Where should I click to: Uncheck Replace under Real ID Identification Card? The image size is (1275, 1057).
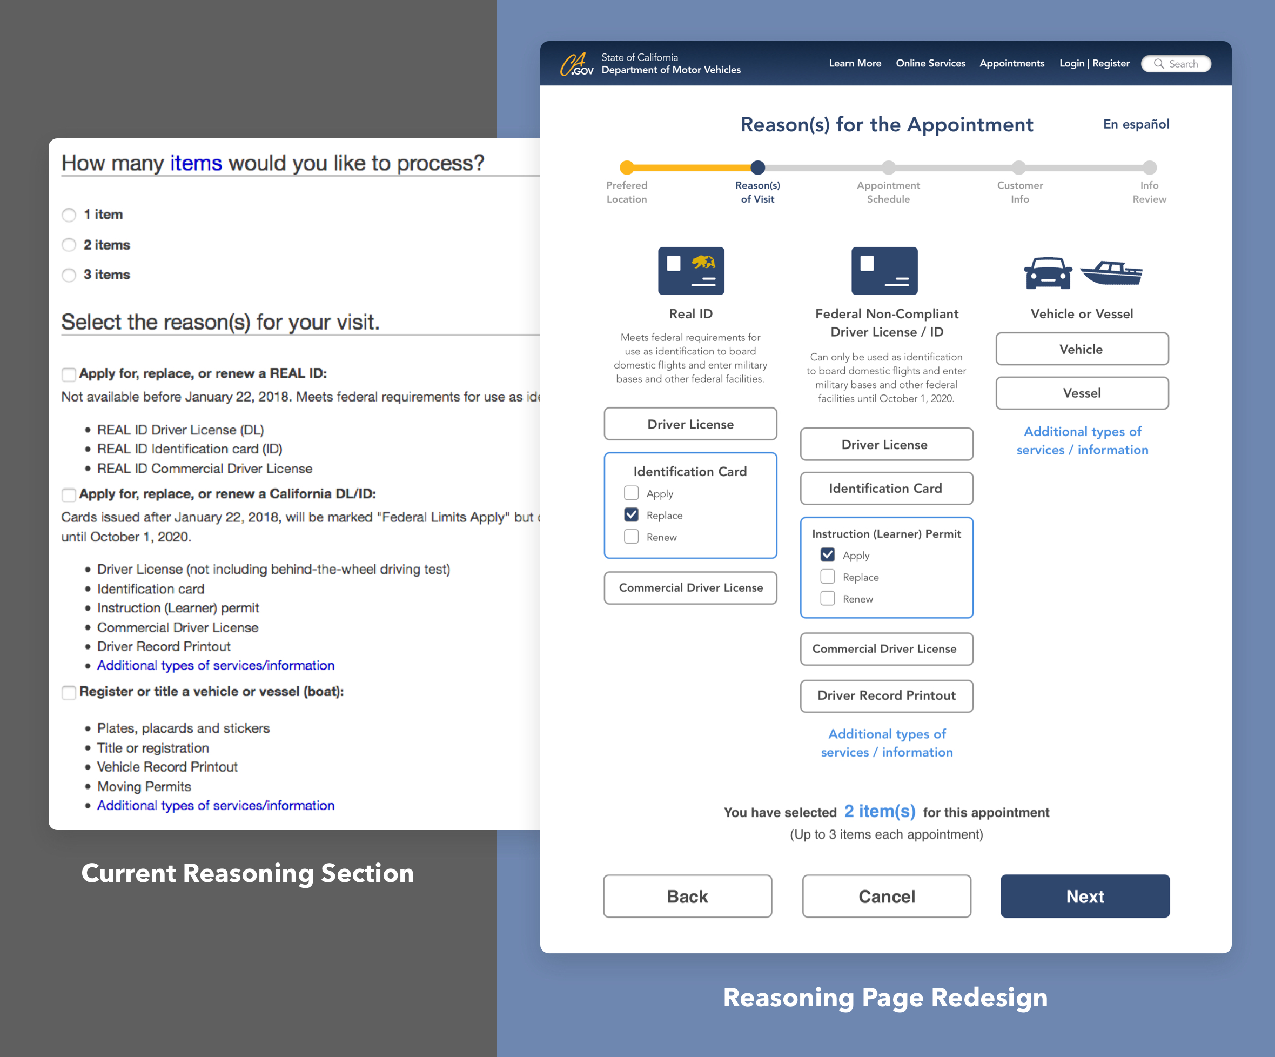tap(632, 514)
